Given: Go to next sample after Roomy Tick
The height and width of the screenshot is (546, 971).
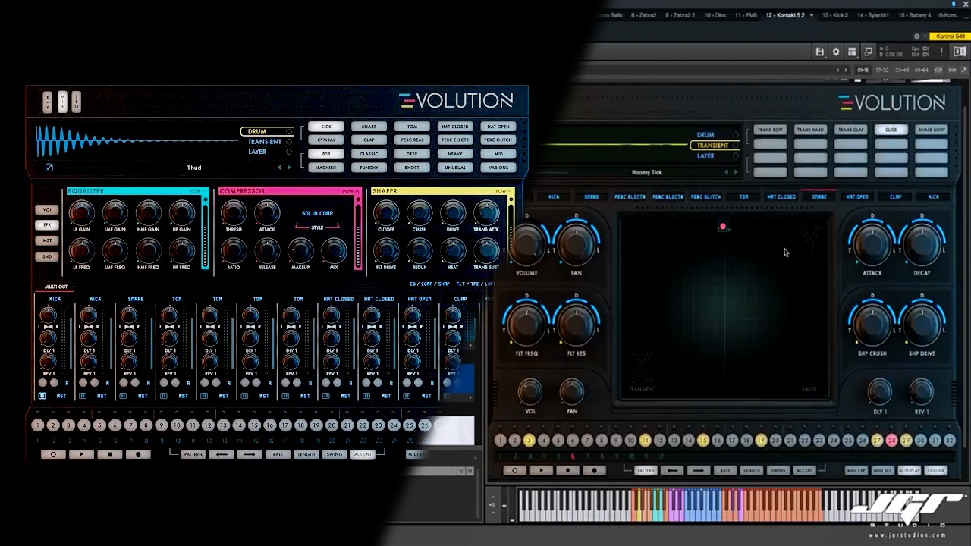Looking at the screenshot, I should (x=735, y=173).
